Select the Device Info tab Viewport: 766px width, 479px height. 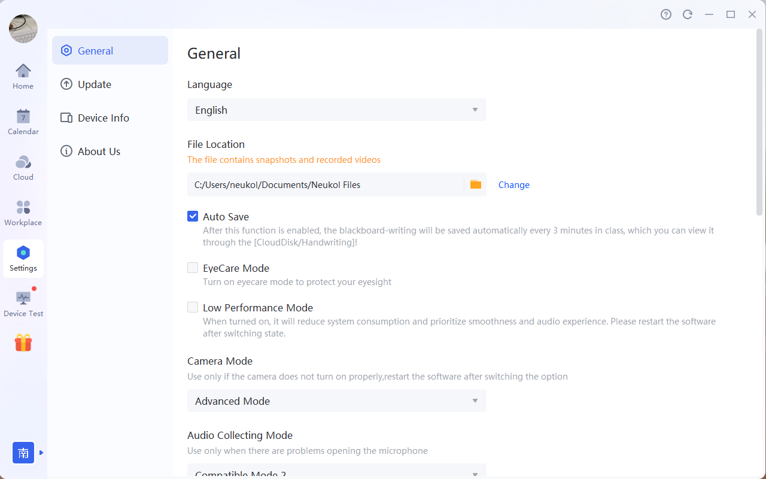pos(103,118)
